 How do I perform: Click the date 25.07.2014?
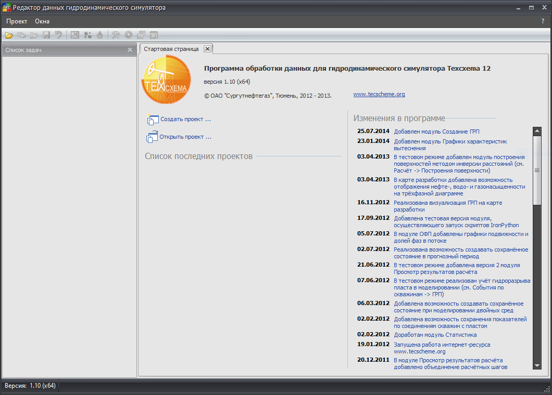pyautogui.click(x=373, y=131)
